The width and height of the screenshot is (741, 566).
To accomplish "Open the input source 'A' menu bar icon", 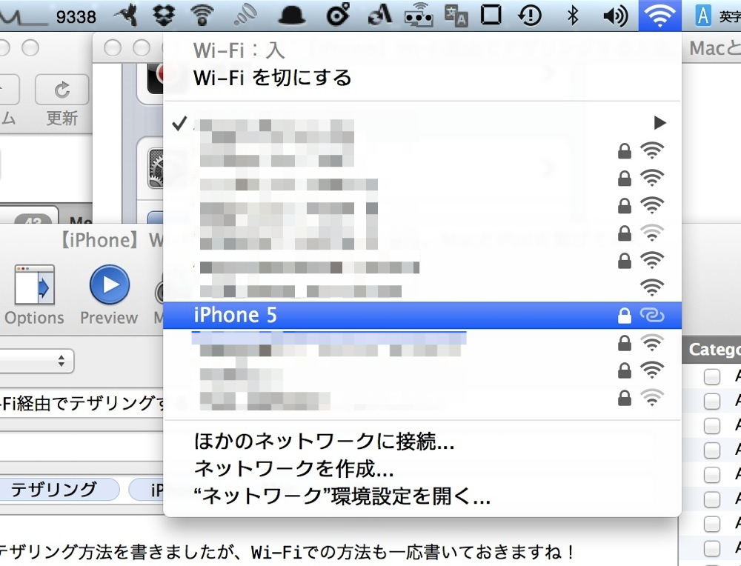I will coord(703,16).
